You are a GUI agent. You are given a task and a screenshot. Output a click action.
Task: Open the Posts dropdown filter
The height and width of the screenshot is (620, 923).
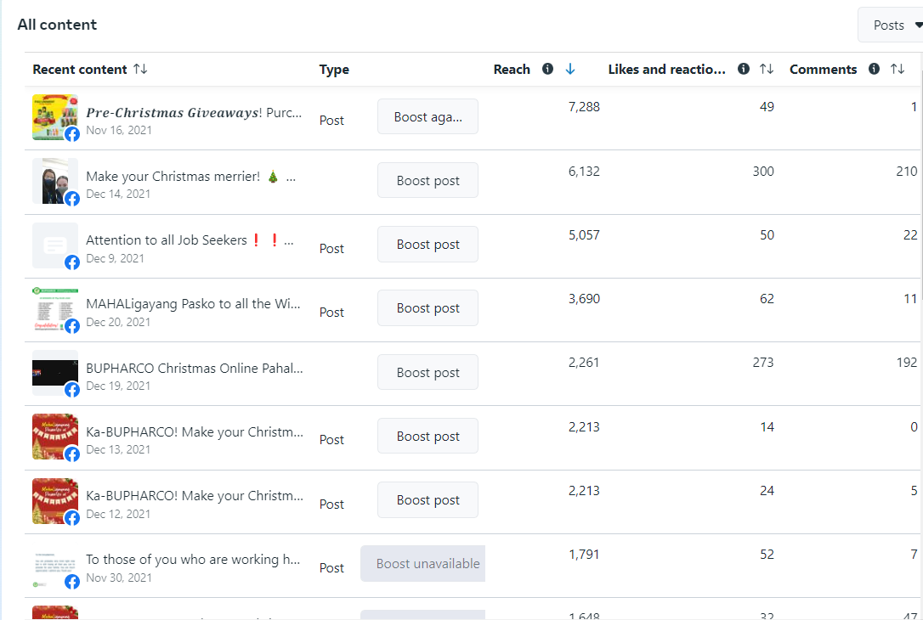pyautogui.click(x=892, y=25)
